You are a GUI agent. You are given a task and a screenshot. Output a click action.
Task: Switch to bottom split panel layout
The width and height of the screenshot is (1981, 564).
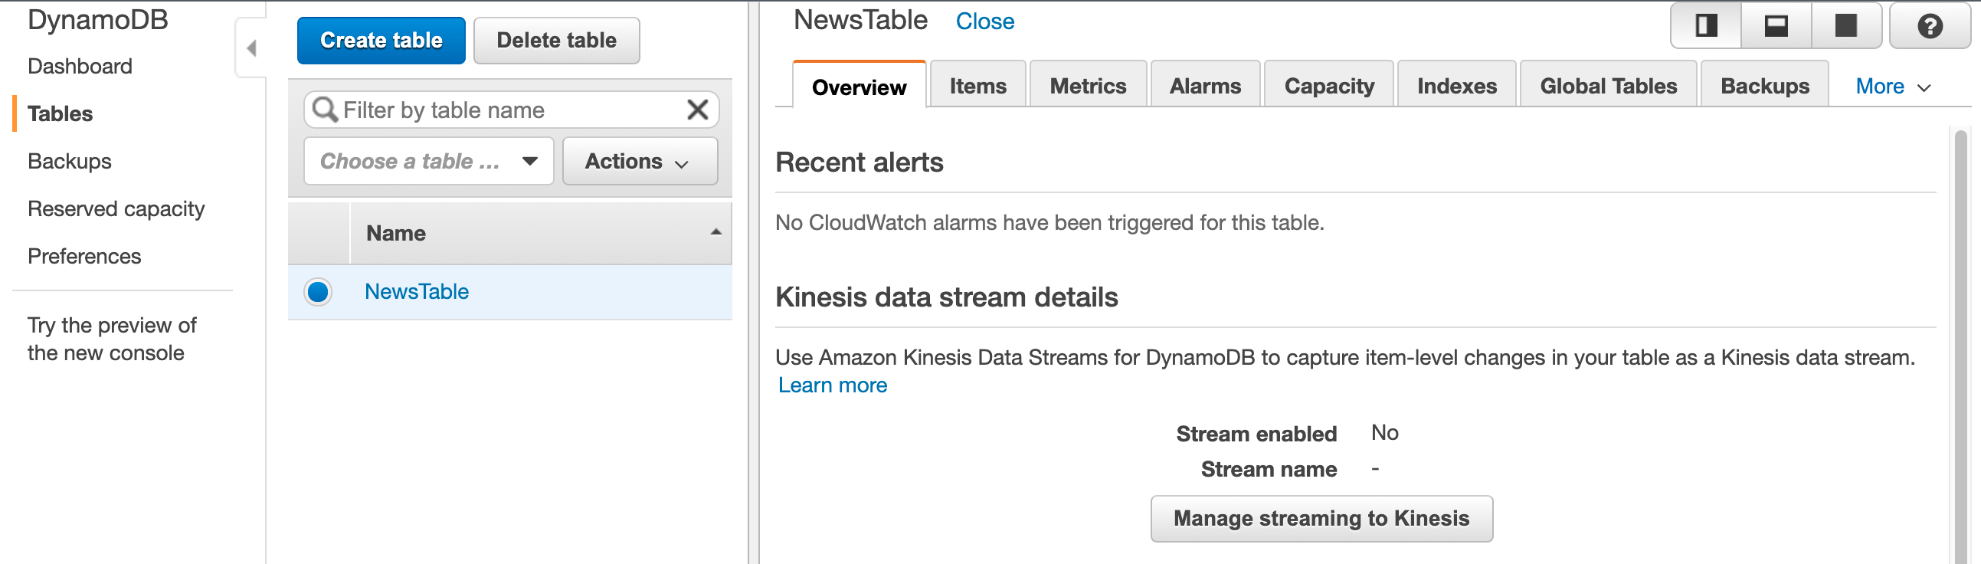pyautogui.click(x=1776, y=26)
